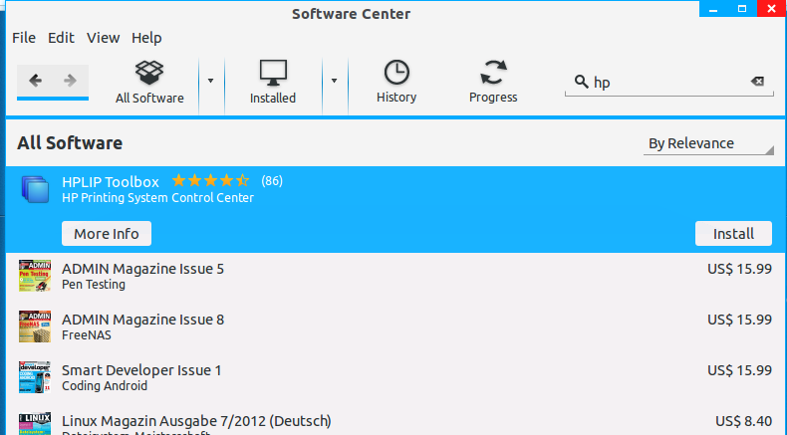Image resolution: width=787 pixels, height=435 pixels.
Task: Clear the search text with the erase icon
Action: [x=757, y=82]
